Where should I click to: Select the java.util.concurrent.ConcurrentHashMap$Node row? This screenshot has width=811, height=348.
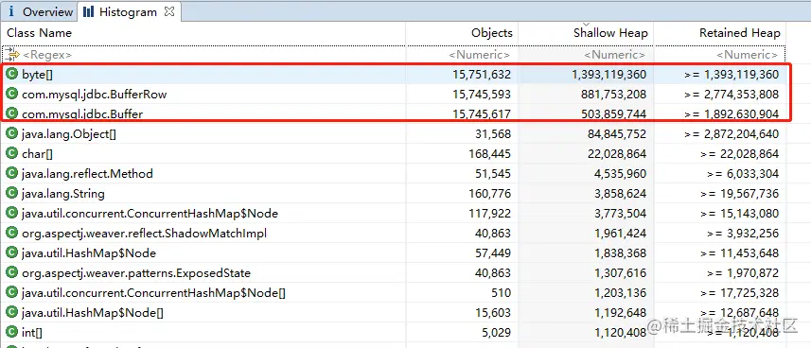[x=393, y=213]
